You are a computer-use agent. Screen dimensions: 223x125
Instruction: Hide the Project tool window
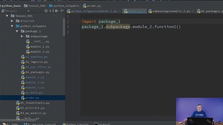(x=62, y=11)
